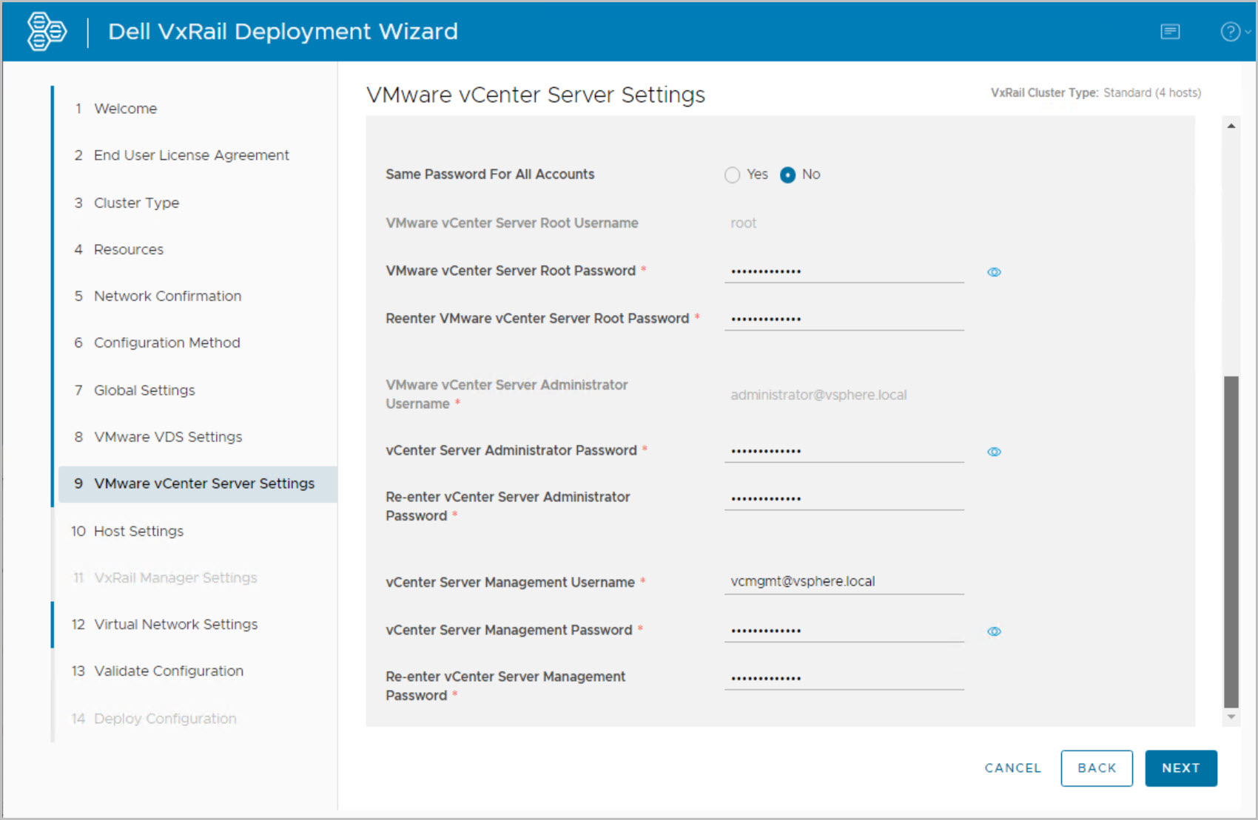Click CANCEL to exit the wizard
1258x820 pixels.
pos(1012,768)
